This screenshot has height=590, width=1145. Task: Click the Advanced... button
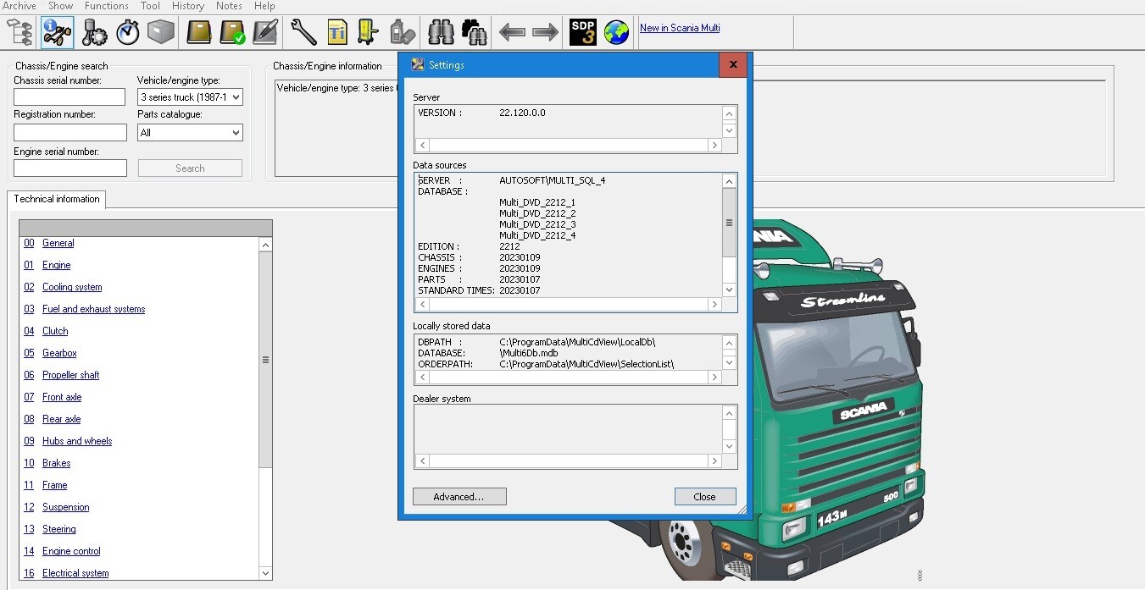click(x=459, y=497)
